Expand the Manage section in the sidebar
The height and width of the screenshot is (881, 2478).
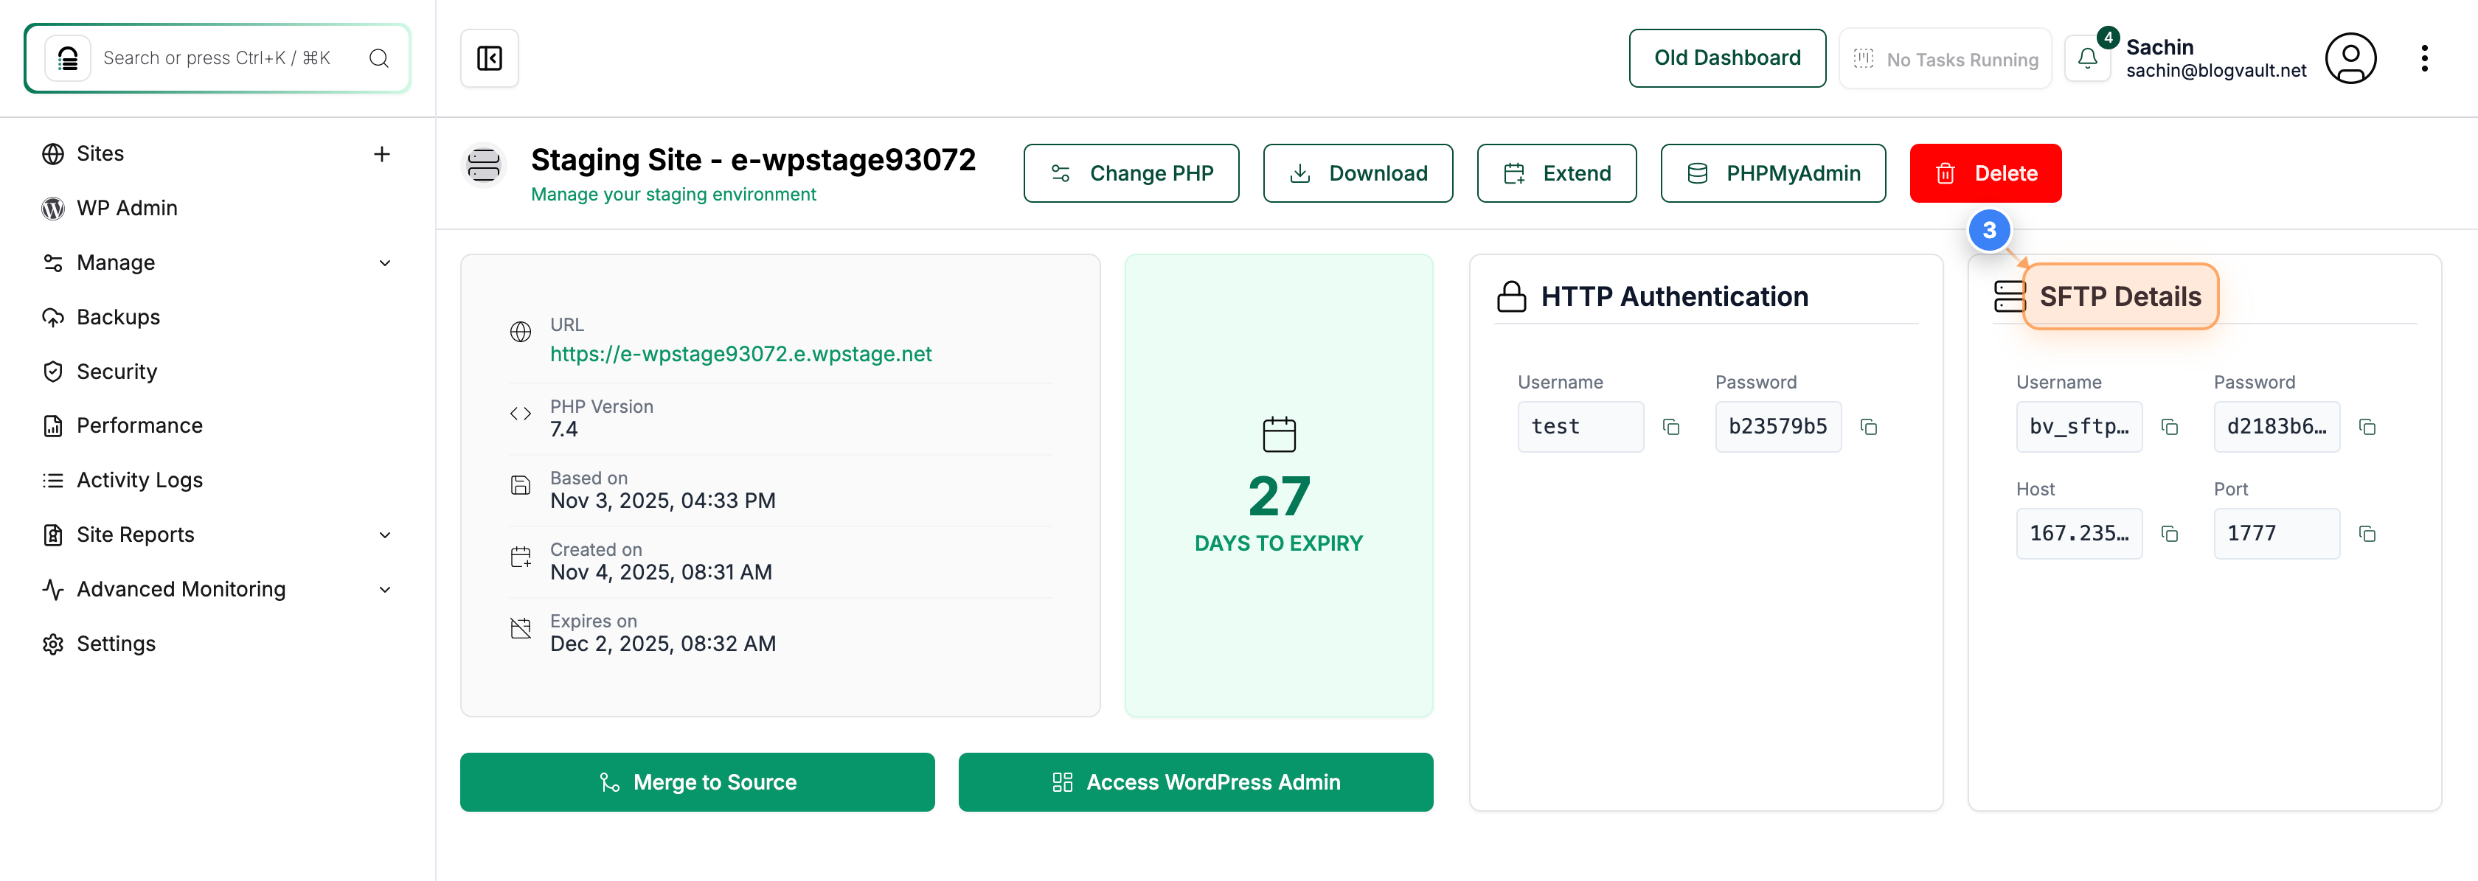coord(385,262)
